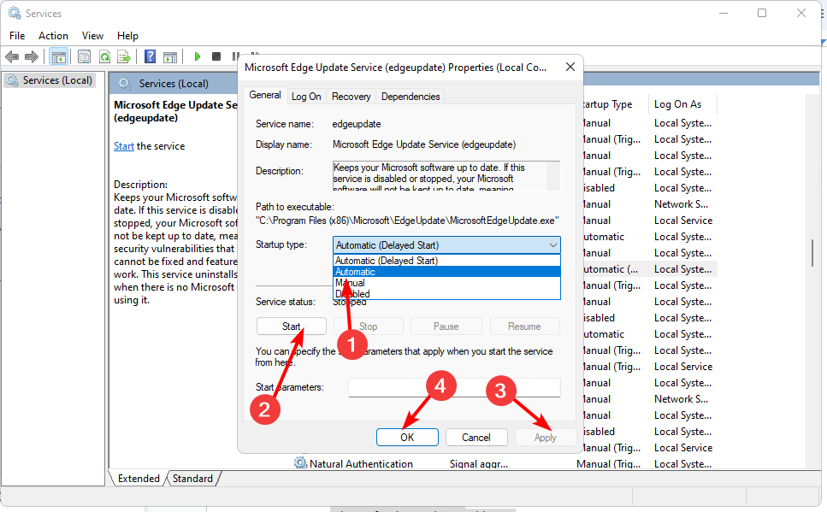Click the 'Start' the service link
This screenshot has height=512, width=827.
(x=124, y=146)
